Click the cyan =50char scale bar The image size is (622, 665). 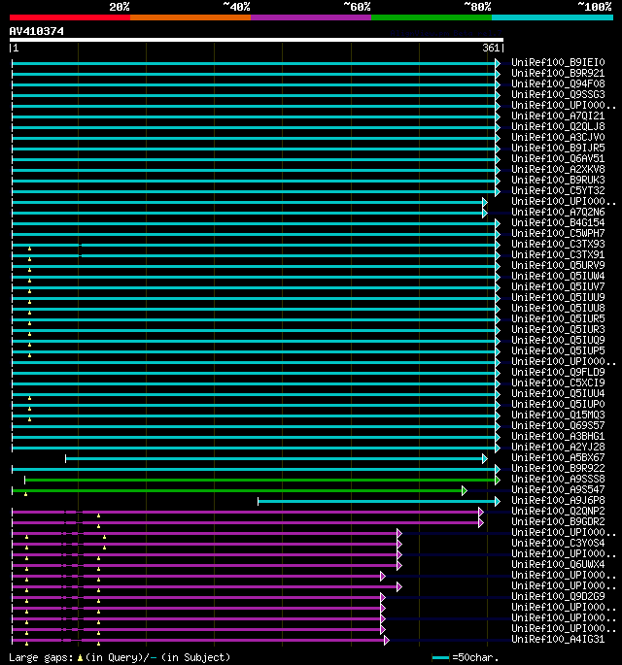point(440,658)
